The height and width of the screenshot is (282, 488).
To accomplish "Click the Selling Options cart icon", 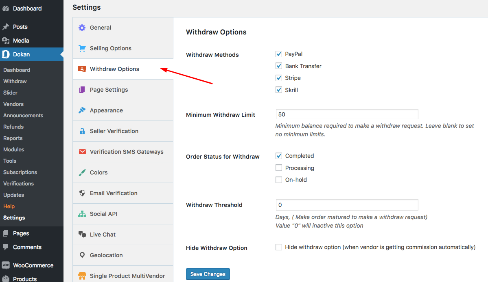I will 82,48.
